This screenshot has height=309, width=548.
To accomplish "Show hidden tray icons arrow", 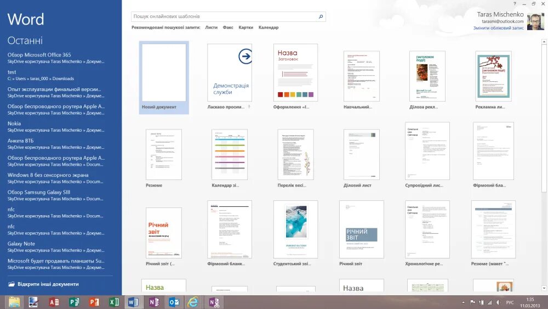I will (464, 302).
